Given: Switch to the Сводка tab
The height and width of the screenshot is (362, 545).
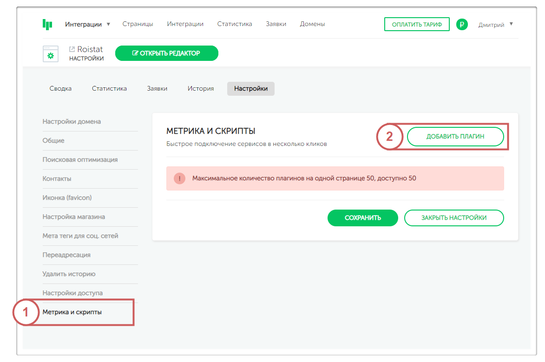Looking at the screenshot, I should [60, 89].
